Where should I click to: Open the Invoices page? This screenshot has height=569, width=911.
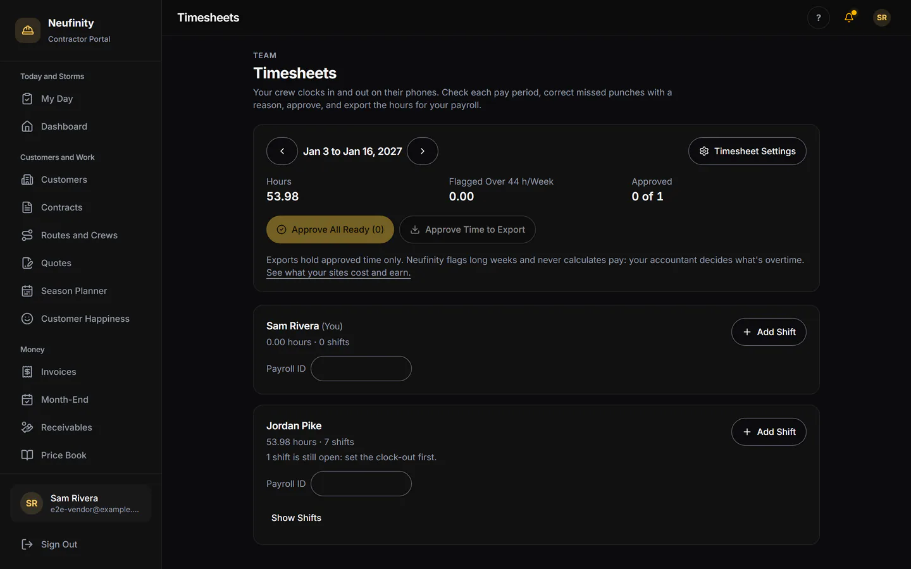tap(80, 372)
